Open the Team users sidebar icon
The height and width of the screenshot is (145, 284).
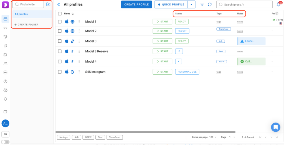(5, 63)
